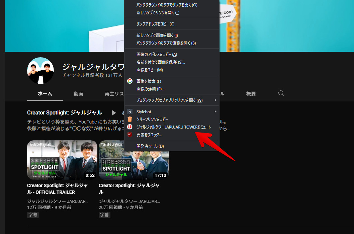This screenshot has width=354, height=234.
Task: Click the Stylebot S icon in menu
Action: point(130,111)
